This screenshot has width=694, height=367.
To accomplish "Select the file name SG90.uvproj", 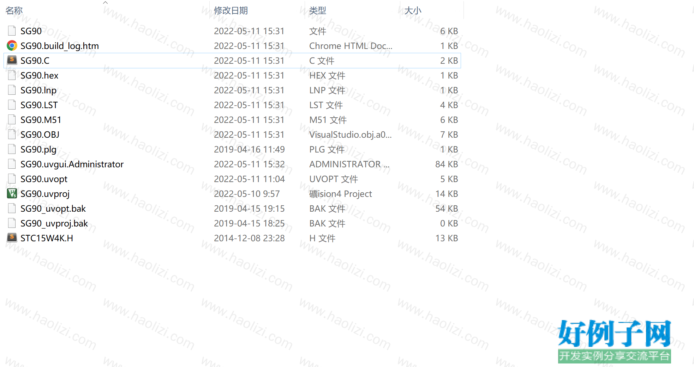I will point(45,194).
